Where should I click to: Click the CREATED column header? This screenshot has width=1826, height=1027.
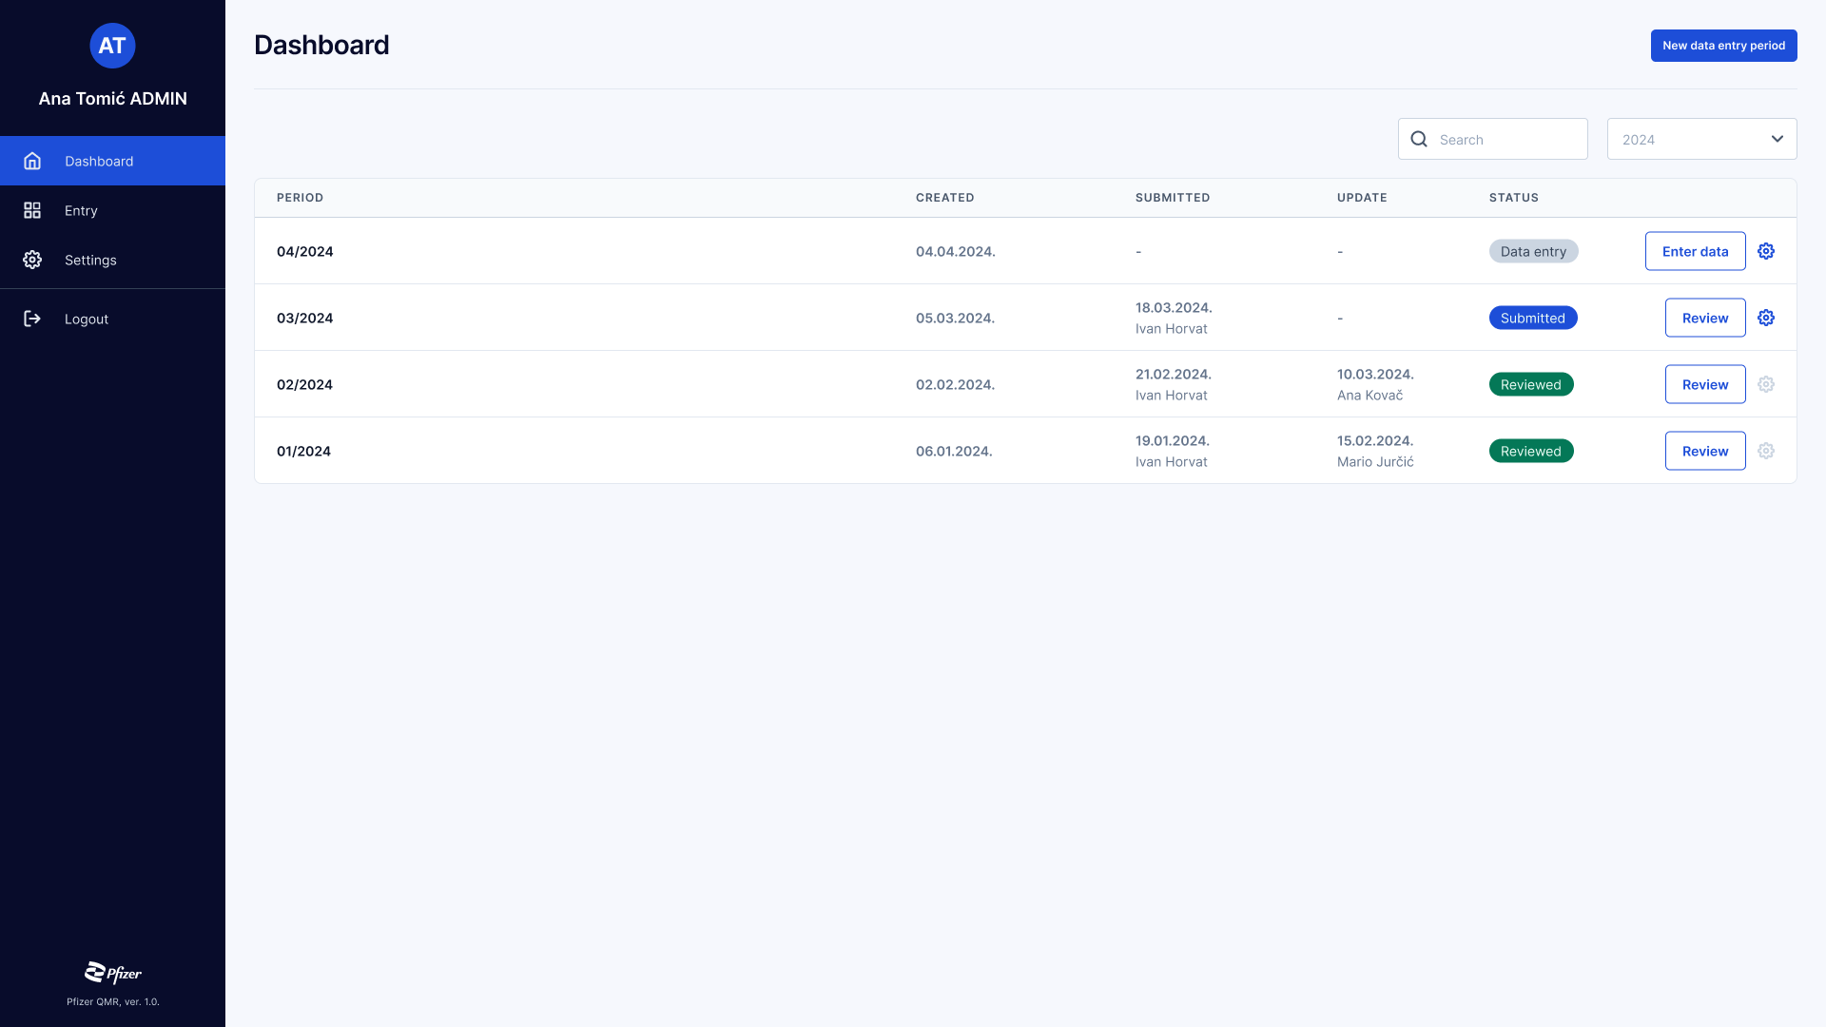[944, 198]
